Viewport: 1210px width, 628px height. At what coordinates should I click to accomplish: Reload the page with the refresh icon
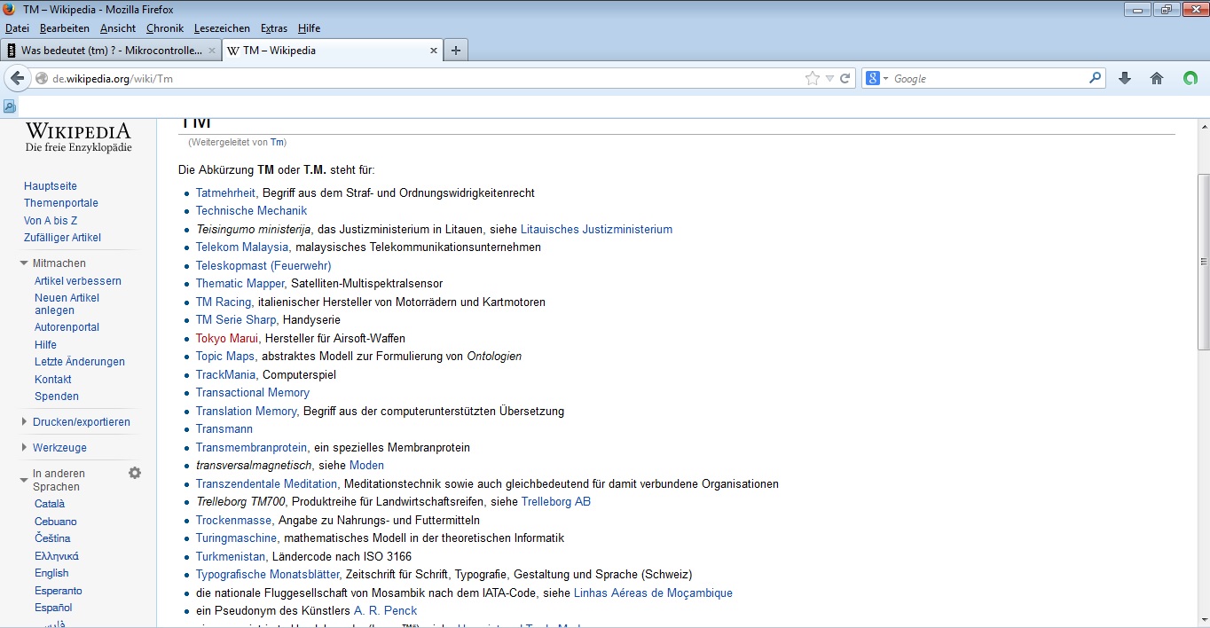pos(845,78)
